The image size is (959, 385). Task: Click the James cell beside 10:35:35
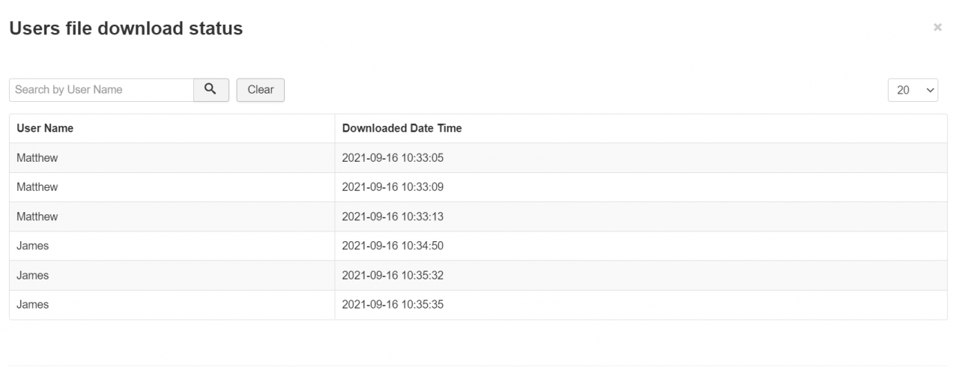coord(33,305)
